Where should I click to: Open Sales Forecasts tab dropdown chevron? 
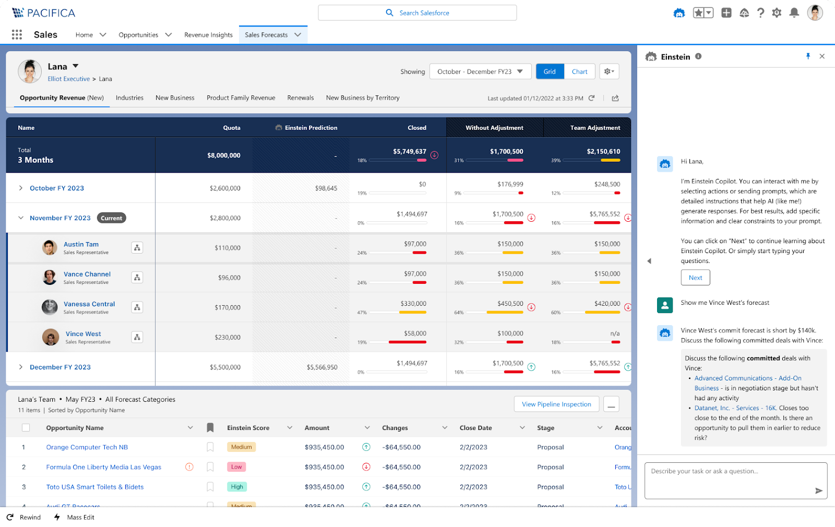click(298, 35)
